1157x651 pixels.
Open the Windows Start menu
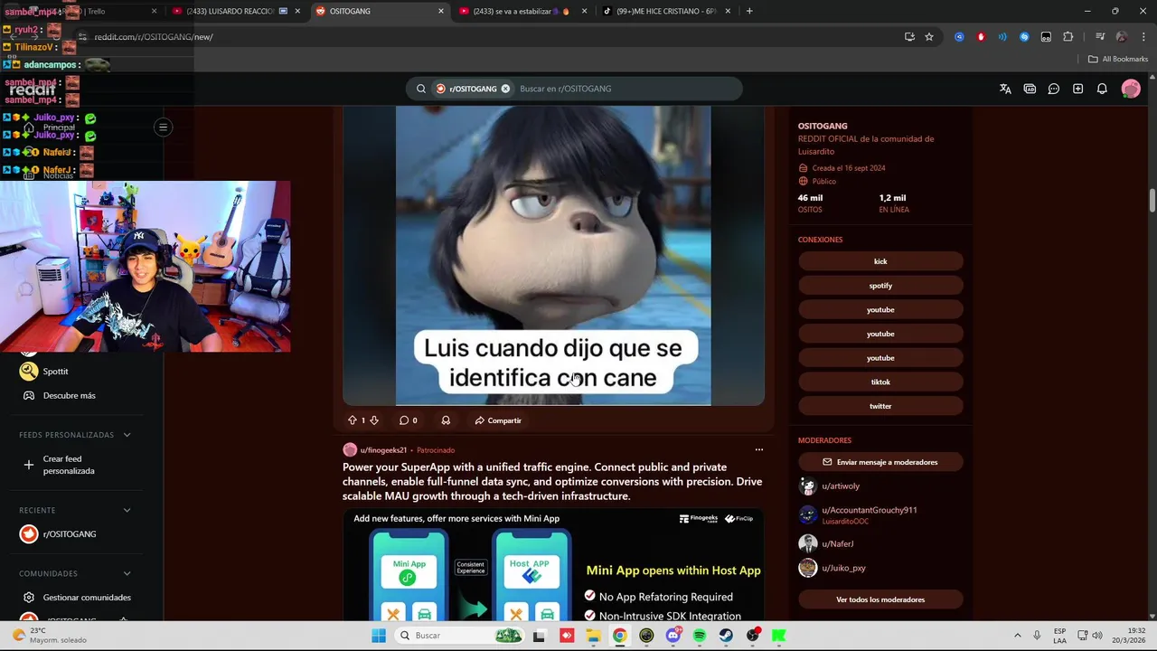[379, 636]
